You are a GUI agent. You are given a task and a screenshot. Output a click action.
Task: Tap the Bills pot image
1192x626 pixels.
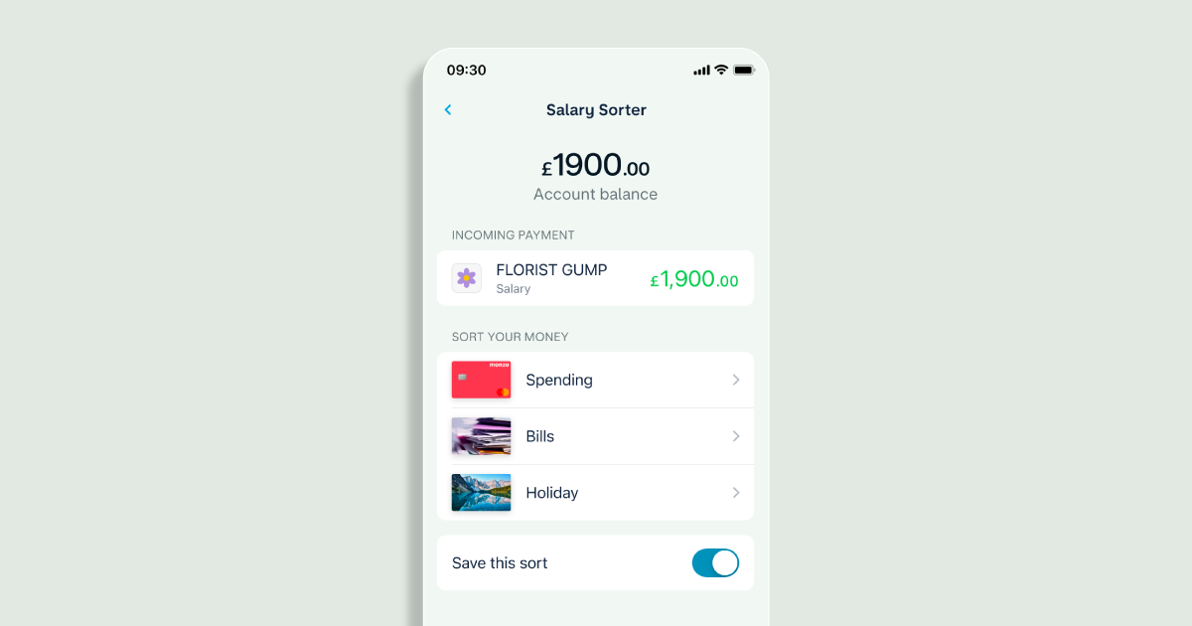[x=481, y=436]
